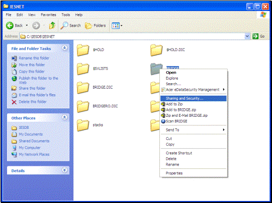Click the red Delete folder X icon

14,102
